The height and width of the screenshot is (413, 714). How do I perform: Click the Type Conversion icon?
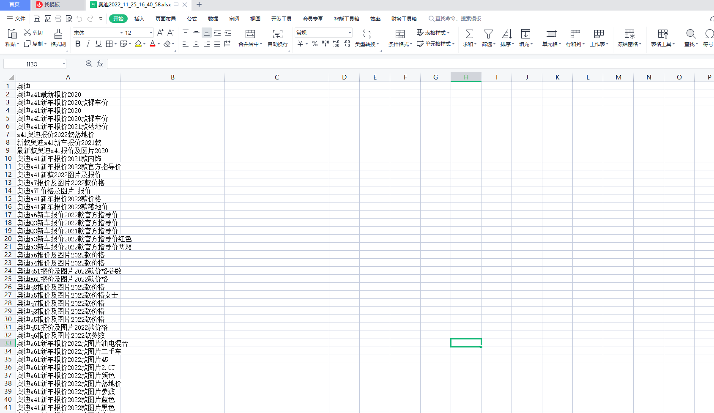pyautogui.click(x=367, y=34)
